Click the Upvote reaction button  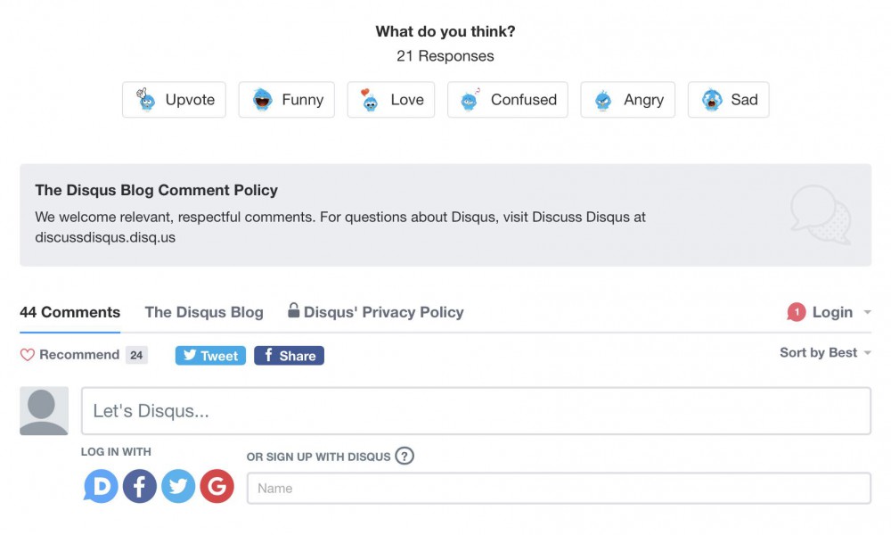174,100
